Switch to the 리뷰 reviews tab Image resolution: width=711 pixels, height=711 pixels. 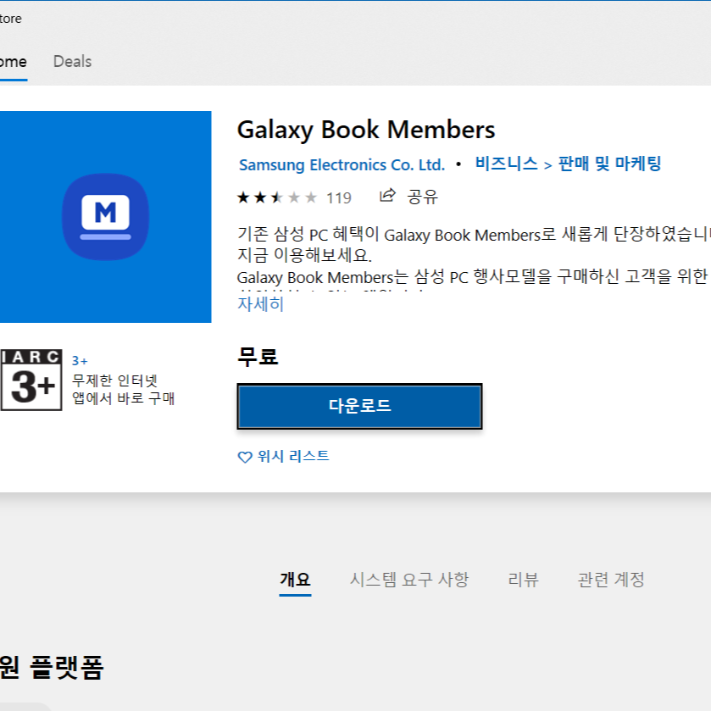tap(523, 580)
